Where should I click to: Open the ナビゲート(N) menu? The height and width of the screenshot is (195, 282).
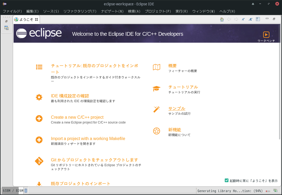pyautogui.click(x=112, y=11)
